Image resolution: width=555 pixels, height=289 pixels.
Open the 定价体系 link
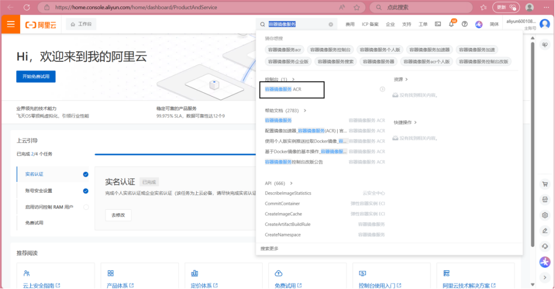(x=204, y=285)
